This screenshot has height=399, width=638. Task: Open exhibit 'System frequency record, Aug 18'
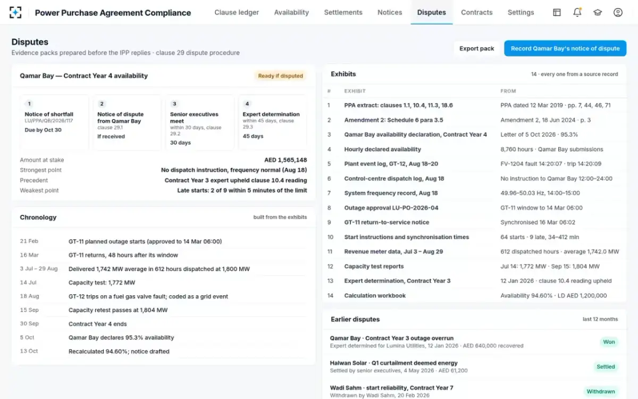pos(391,193)
